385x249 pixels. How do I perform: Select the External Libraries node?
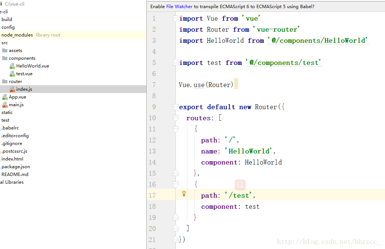point(12,182)
